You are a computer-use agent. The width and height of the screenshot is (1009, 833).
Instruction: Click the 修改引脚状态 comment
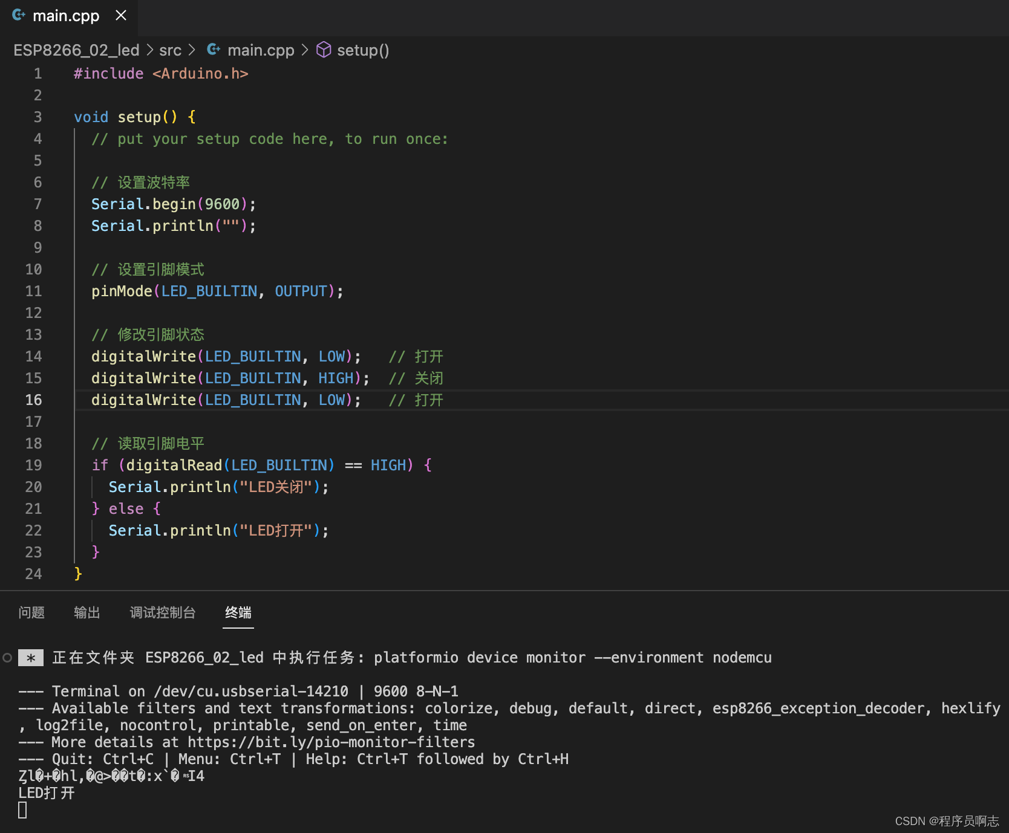tap(148, 335)
